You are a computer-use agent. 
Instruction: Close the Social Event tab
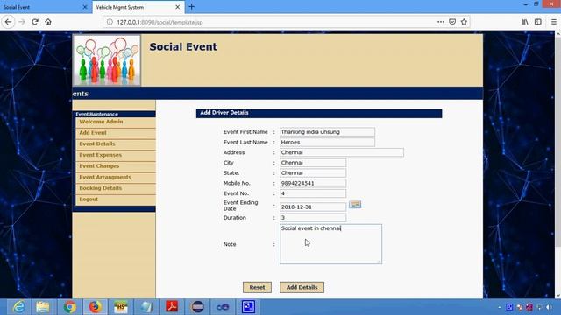(x=85, y=7)
